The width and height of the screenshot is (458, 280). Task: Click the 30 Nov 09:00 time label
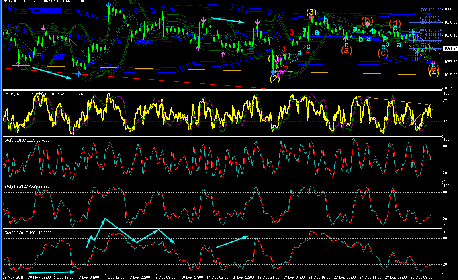click(x=39, y=277)
